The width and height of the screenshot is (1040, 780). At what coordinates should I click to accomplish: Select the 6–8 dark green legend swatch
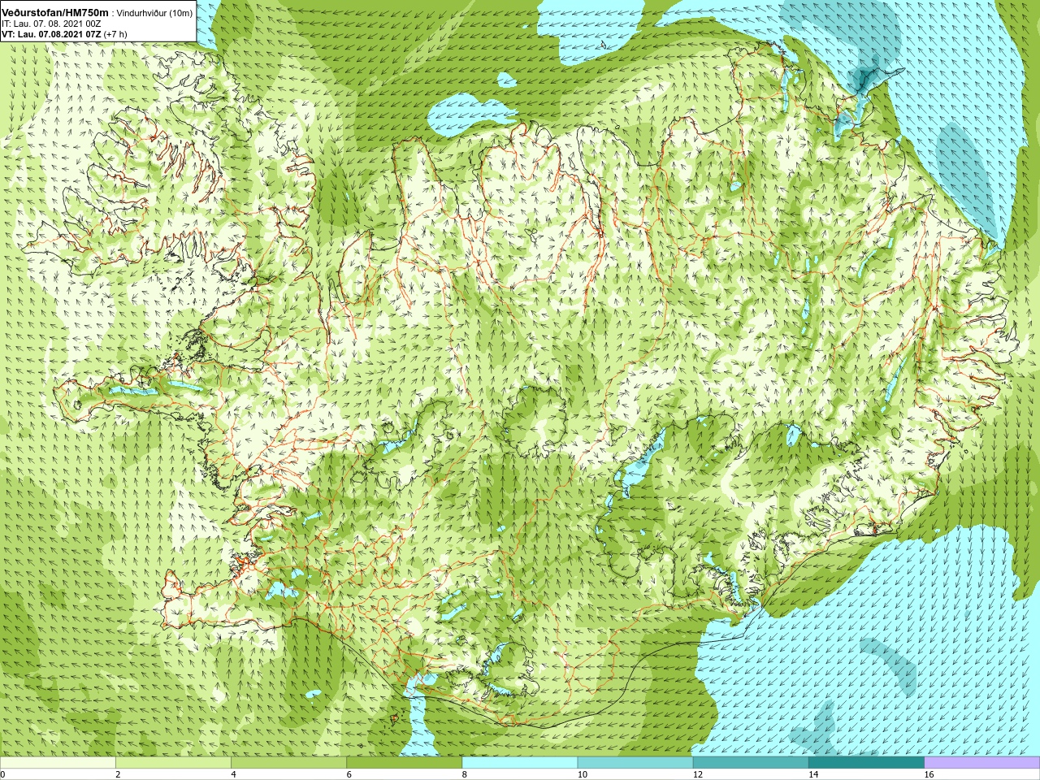[x=404, y=763]
